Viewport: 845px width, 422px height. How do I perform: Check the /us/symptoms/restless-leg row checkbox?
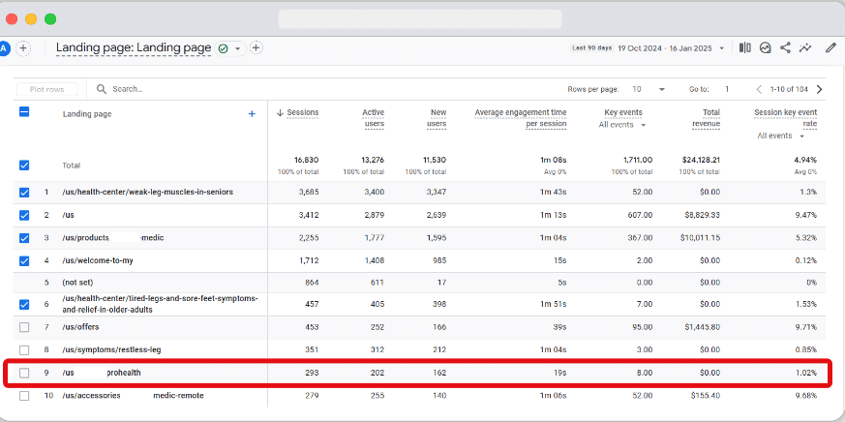(x=24, y=349)
